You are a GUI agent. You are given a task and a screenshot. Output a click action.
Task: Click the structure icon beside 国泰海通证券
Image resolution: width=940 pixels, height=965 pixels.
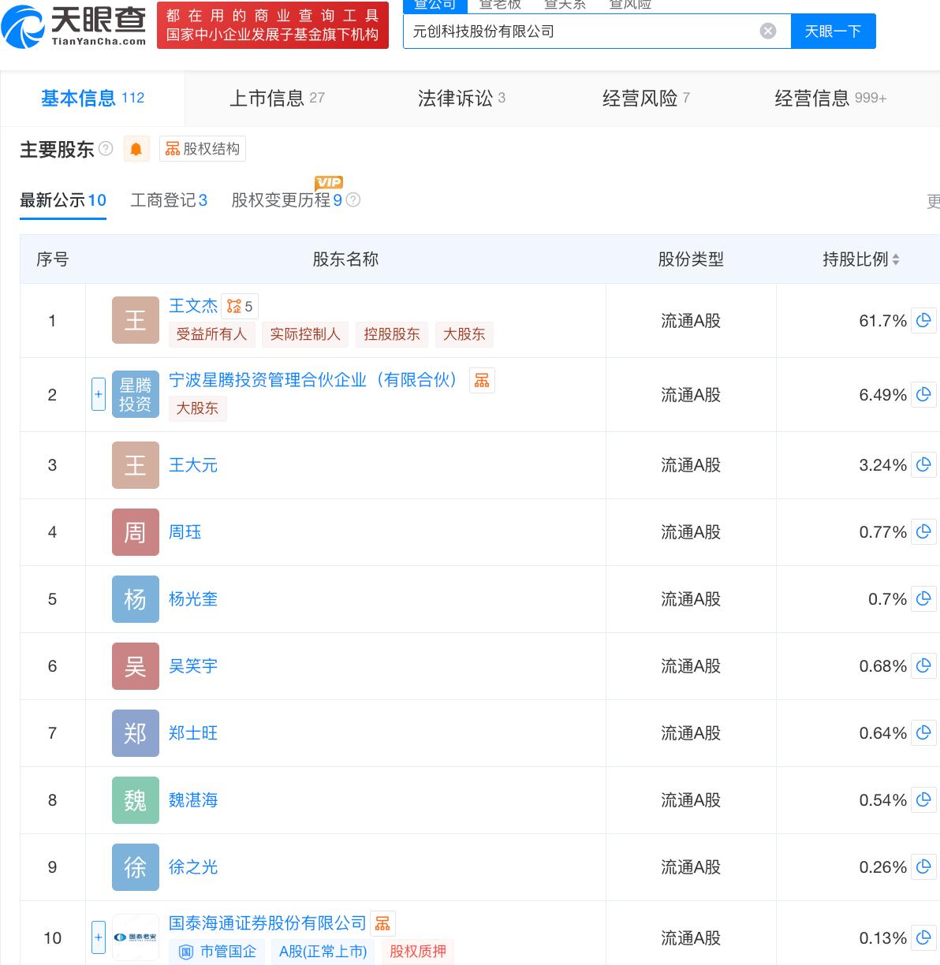pyautogui.click(x=382, y=923)
